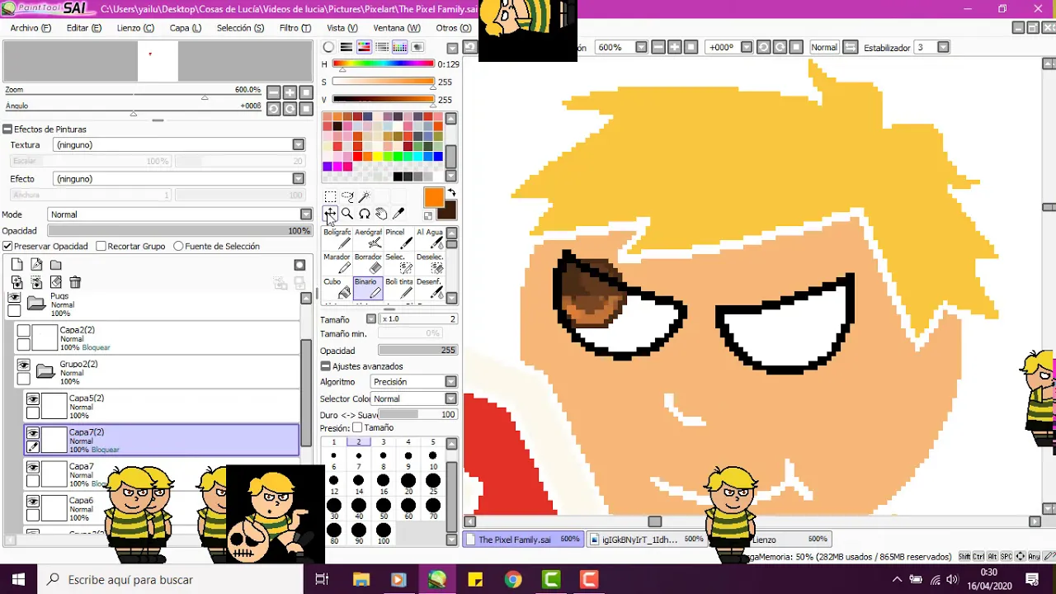Toggle Preservar Opacidad checkbox

[7, 246]
